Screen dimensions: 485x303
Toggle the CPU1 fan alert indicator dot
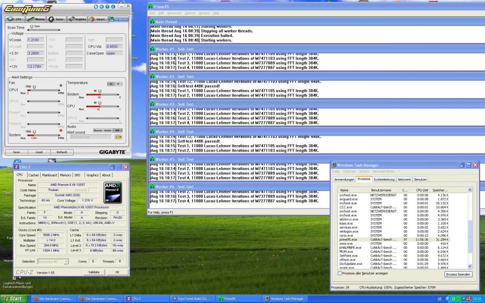61,86
